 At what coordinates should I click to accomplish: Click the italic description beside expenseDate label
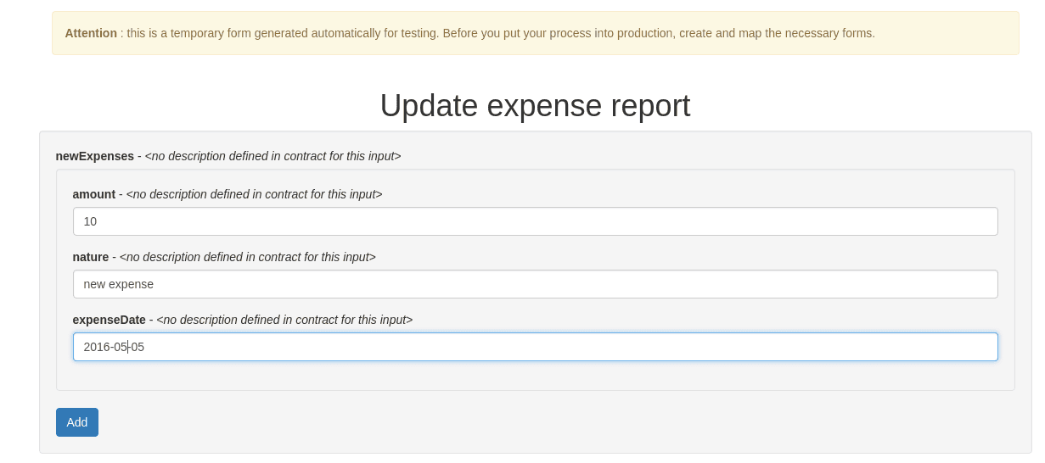(x=284, y=320)
